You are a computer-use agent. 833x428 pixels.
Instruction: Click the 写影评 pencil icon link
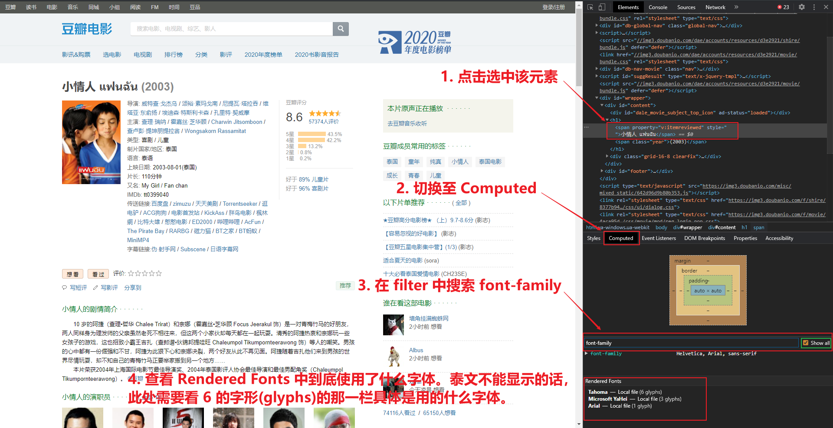click(x=105, y=288)
